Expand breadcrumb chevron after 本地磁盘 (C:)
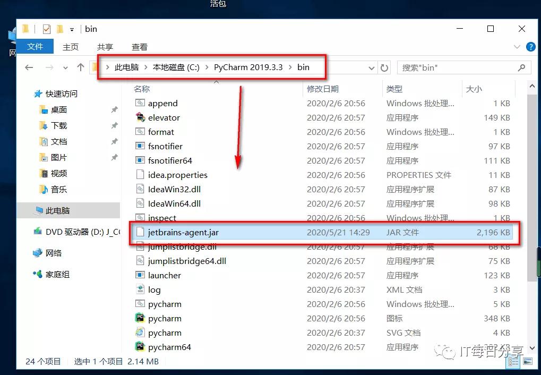Image resolution: width=541 pixels, height=375 pixels. (207, 67)
